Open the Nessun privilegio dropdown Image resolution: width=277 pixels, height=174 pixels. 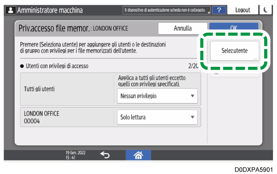157,96
